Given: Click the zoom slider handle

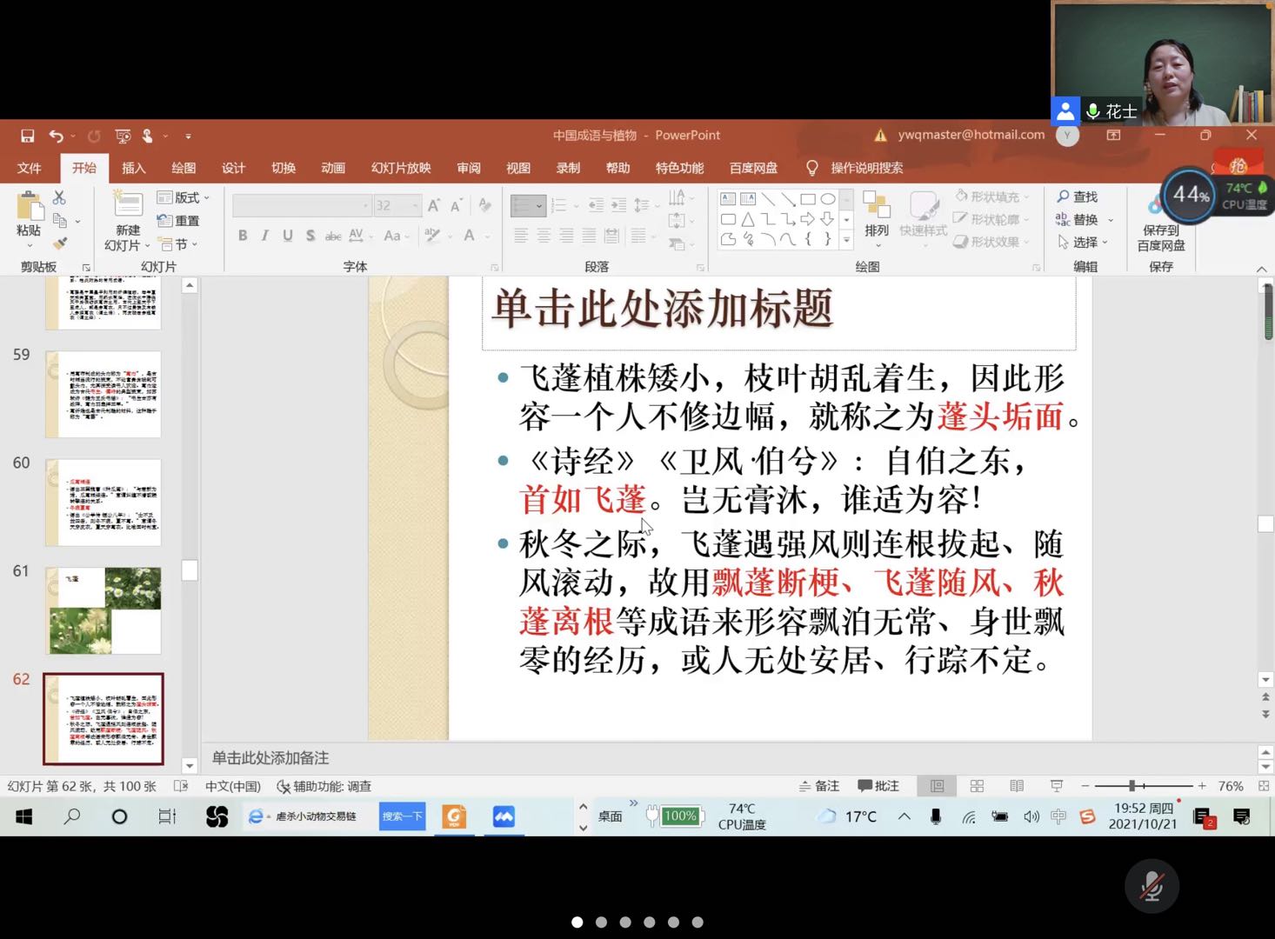Looking at the screenshot, I should click(1131, 786).
